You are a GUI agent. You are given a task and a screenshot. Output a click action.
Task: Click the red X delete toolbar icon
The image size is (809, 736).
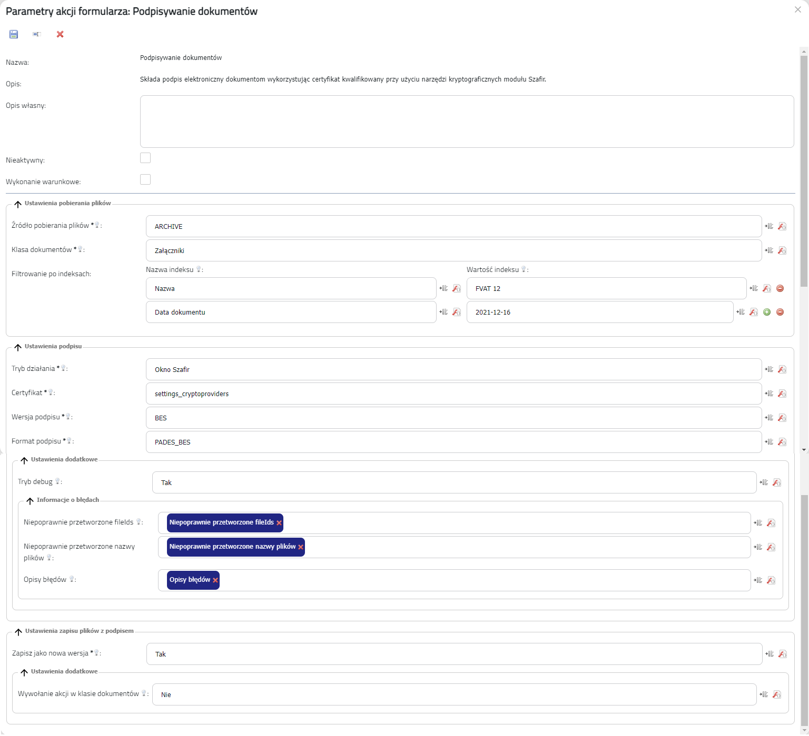click(x=60, y=34)
